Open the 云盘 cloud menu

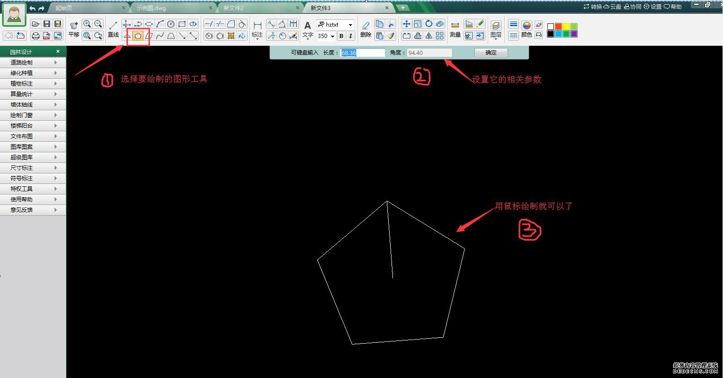[x=613, y=7]
